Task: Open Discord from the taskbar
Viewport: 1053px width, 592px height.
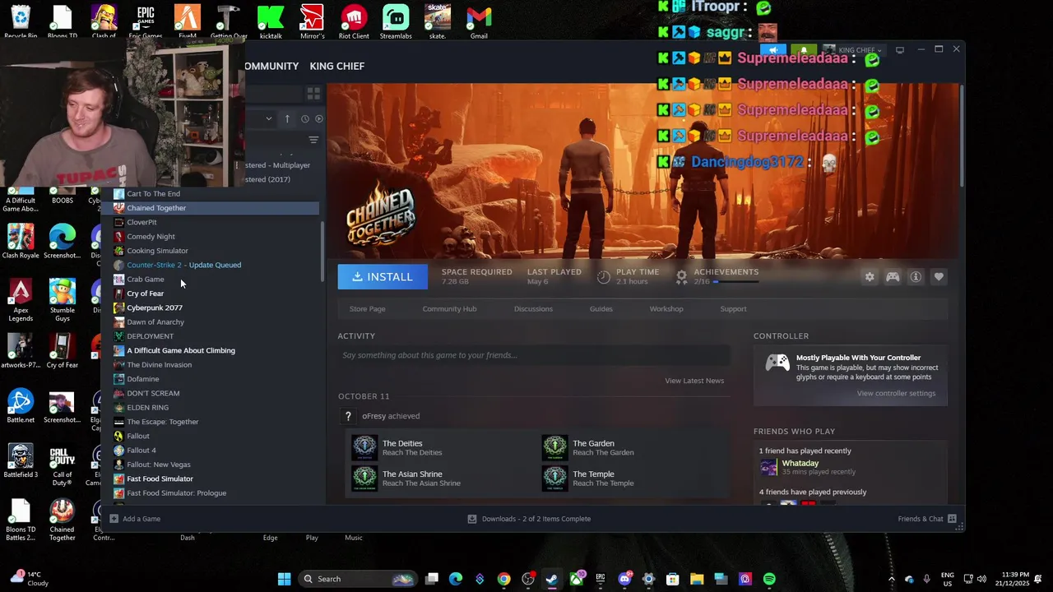Action: [x=624, y=579]
